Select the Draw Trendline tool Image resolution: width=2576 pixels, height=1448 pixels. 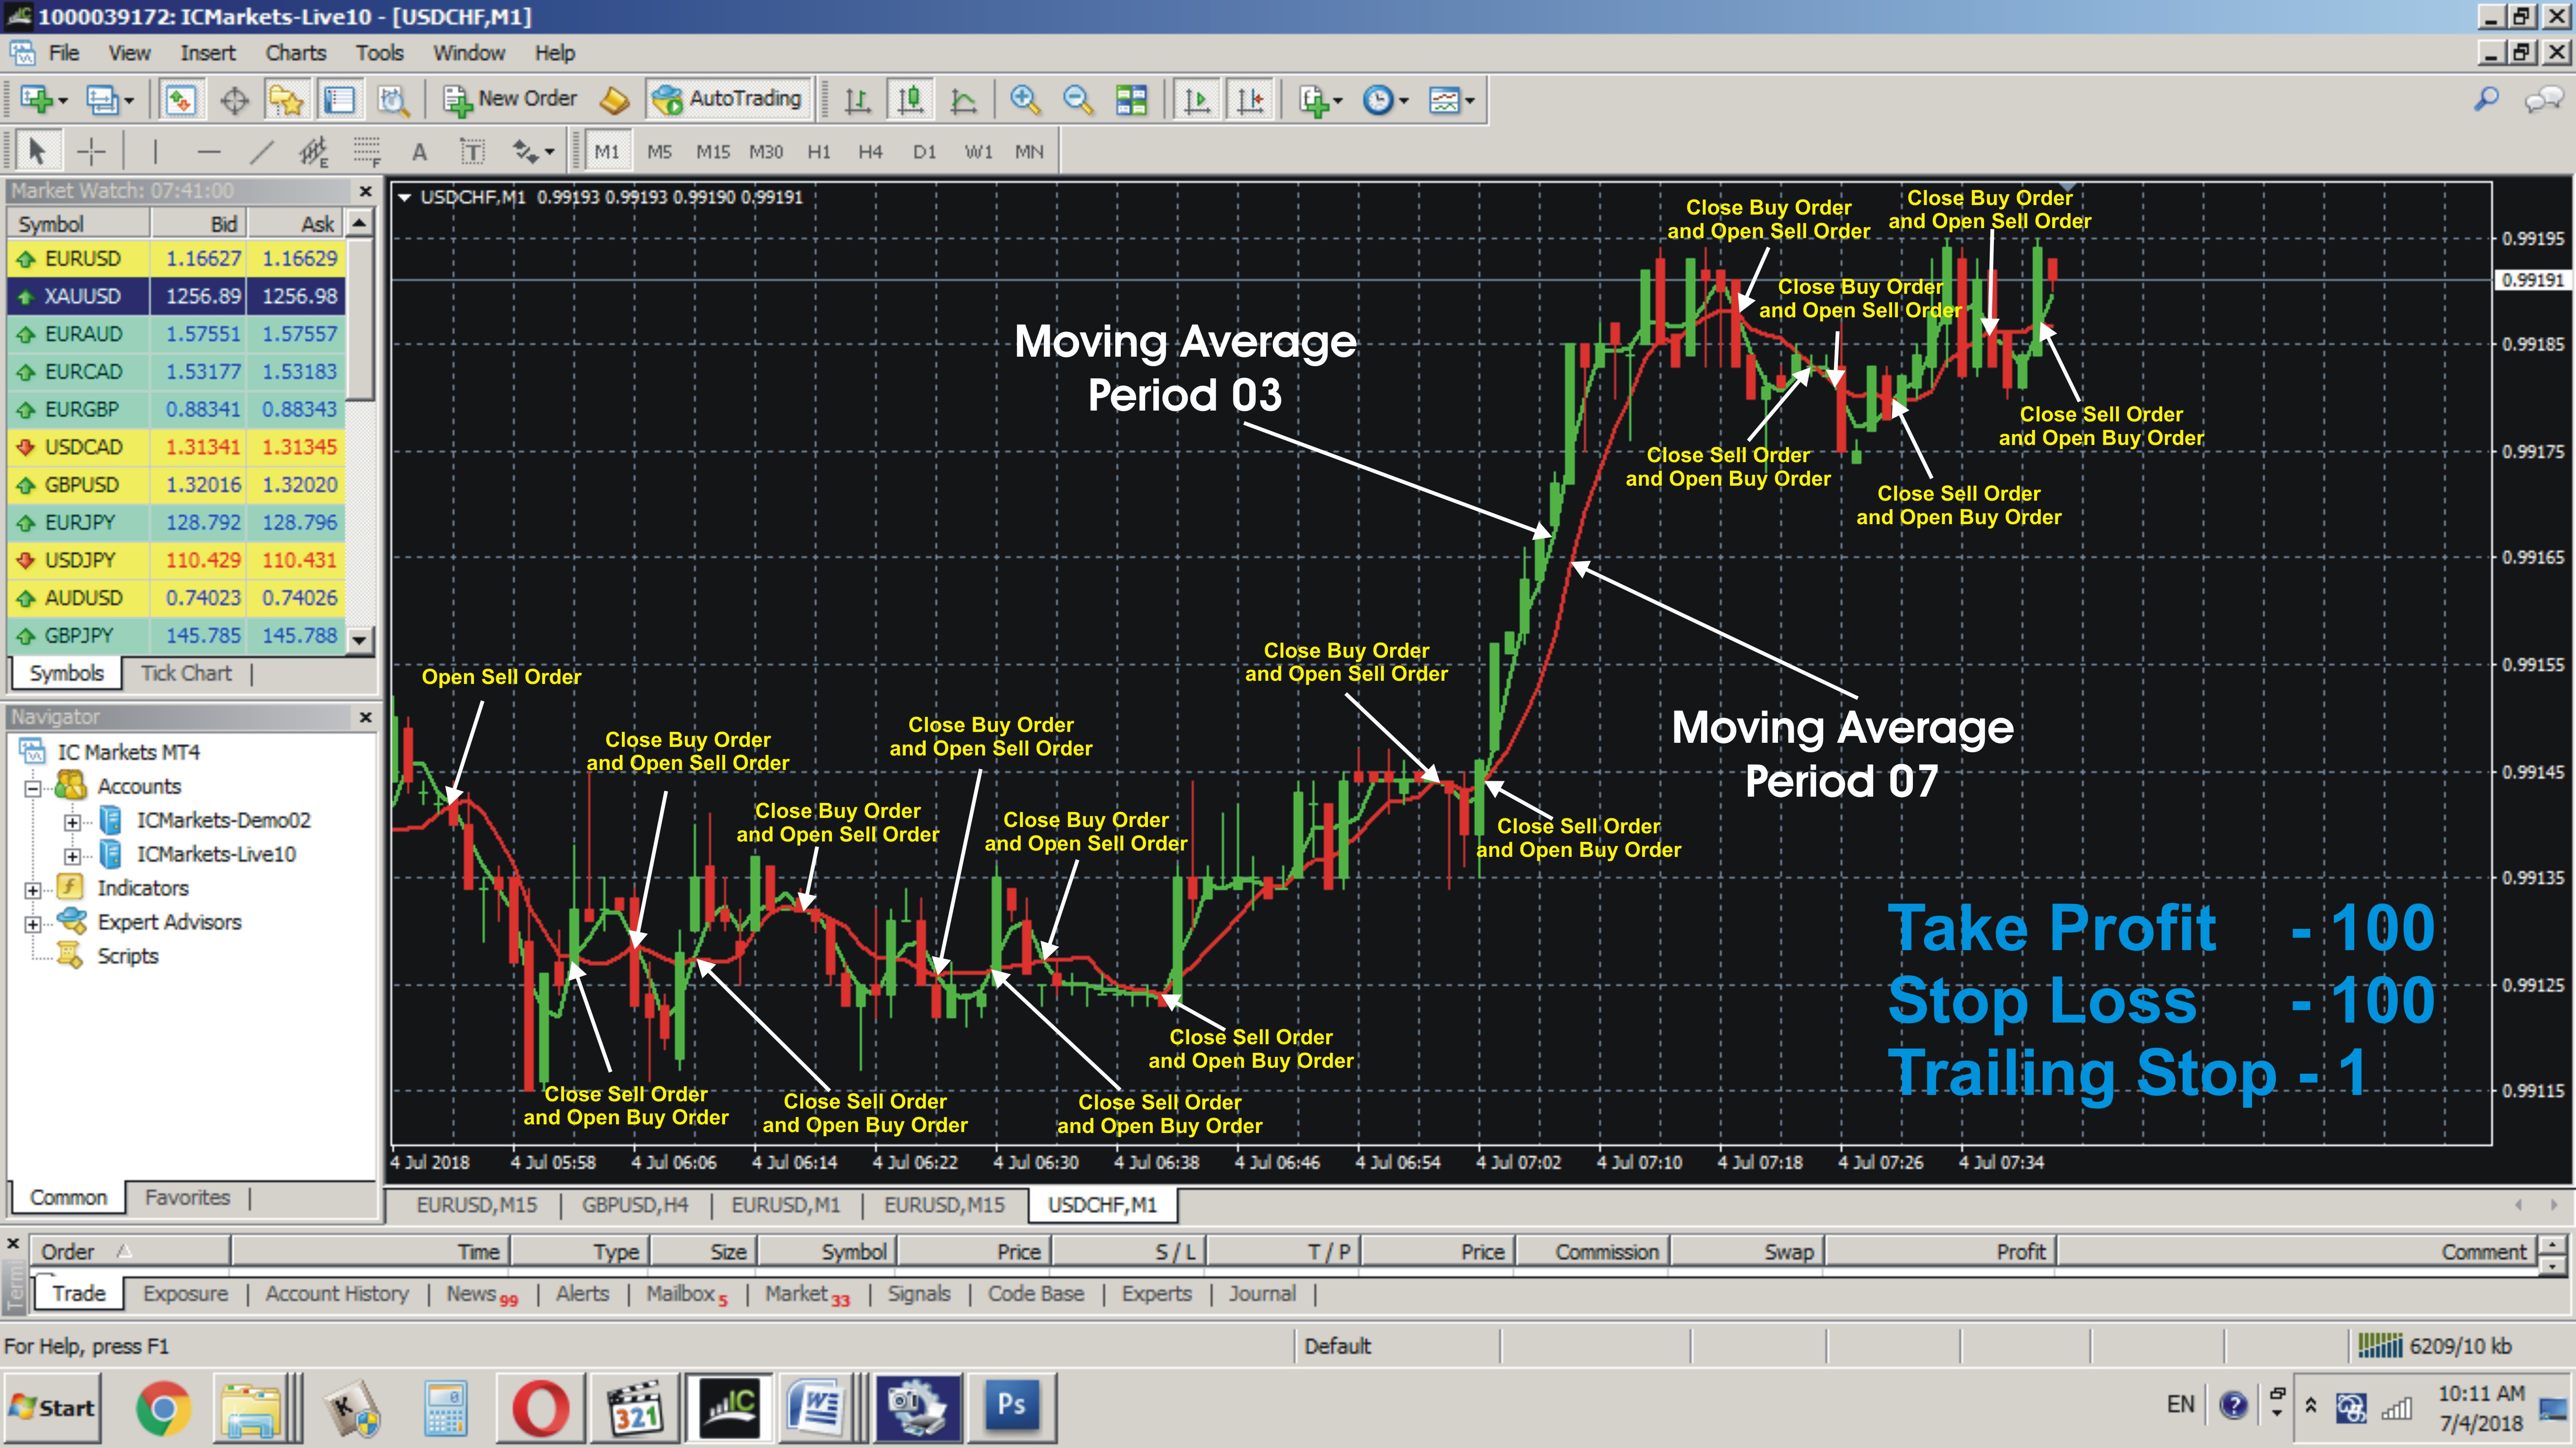(x=261, y=152)
